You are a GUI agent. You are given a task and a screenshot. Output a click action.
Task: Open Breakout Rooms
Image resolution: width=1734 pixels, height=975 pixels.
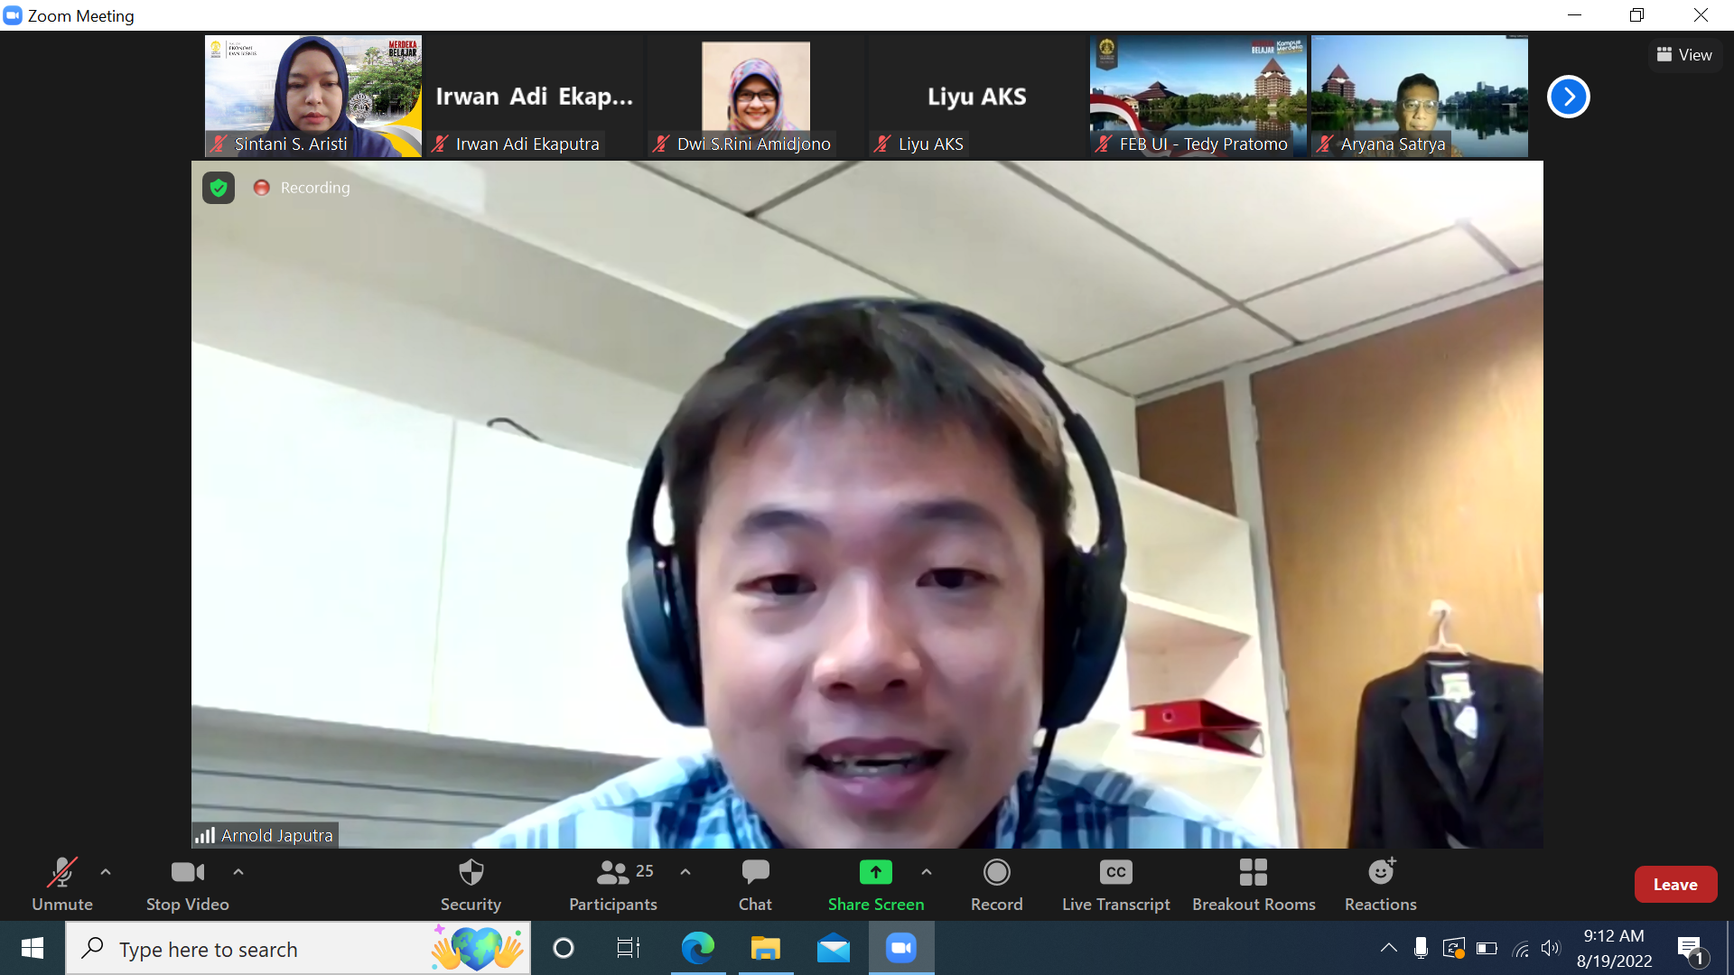(1253, 884)
